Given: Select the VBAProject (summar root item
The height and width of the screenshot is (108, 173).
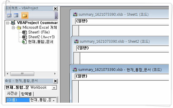Looking at the screenshot, I should tap(37, 23).
